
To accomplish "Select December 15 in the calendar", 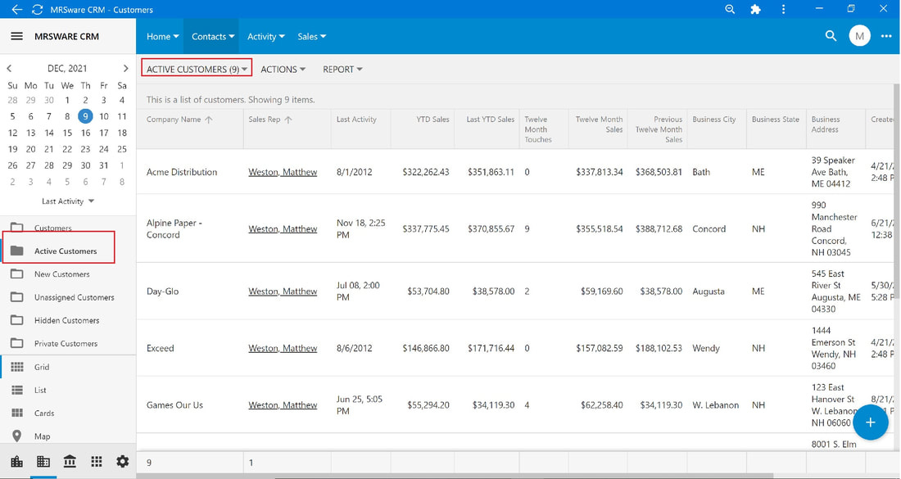I will click(67, 133).
